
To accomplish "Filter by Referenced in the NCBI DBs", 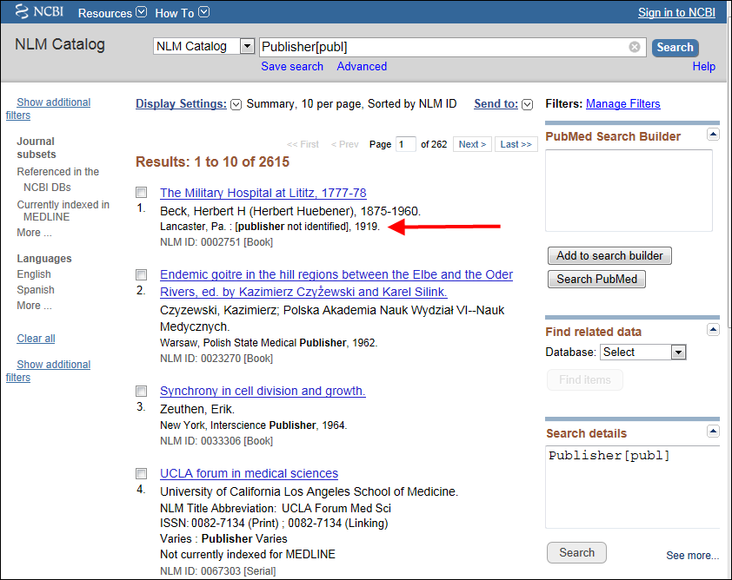I will [x=58, y=179].
